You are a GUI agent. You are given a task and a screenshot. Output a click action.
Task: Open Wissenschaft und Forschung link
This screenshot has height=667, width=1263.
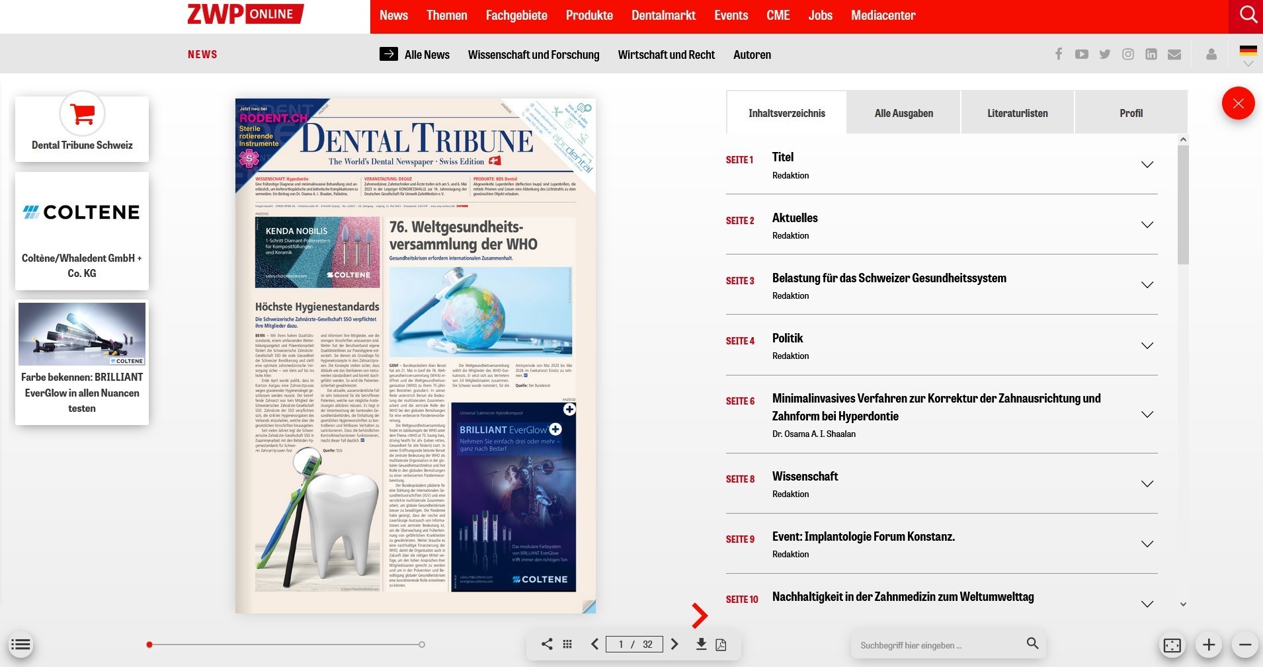tap(534, 55)
